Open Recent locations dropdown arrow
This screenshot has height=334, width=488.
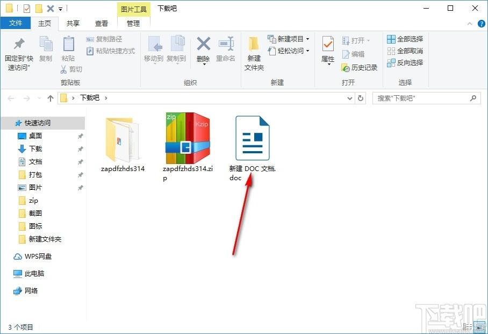(39, 98)
